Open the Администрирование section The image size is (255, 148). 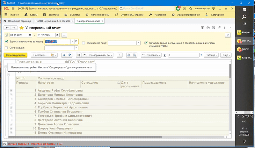186,15
